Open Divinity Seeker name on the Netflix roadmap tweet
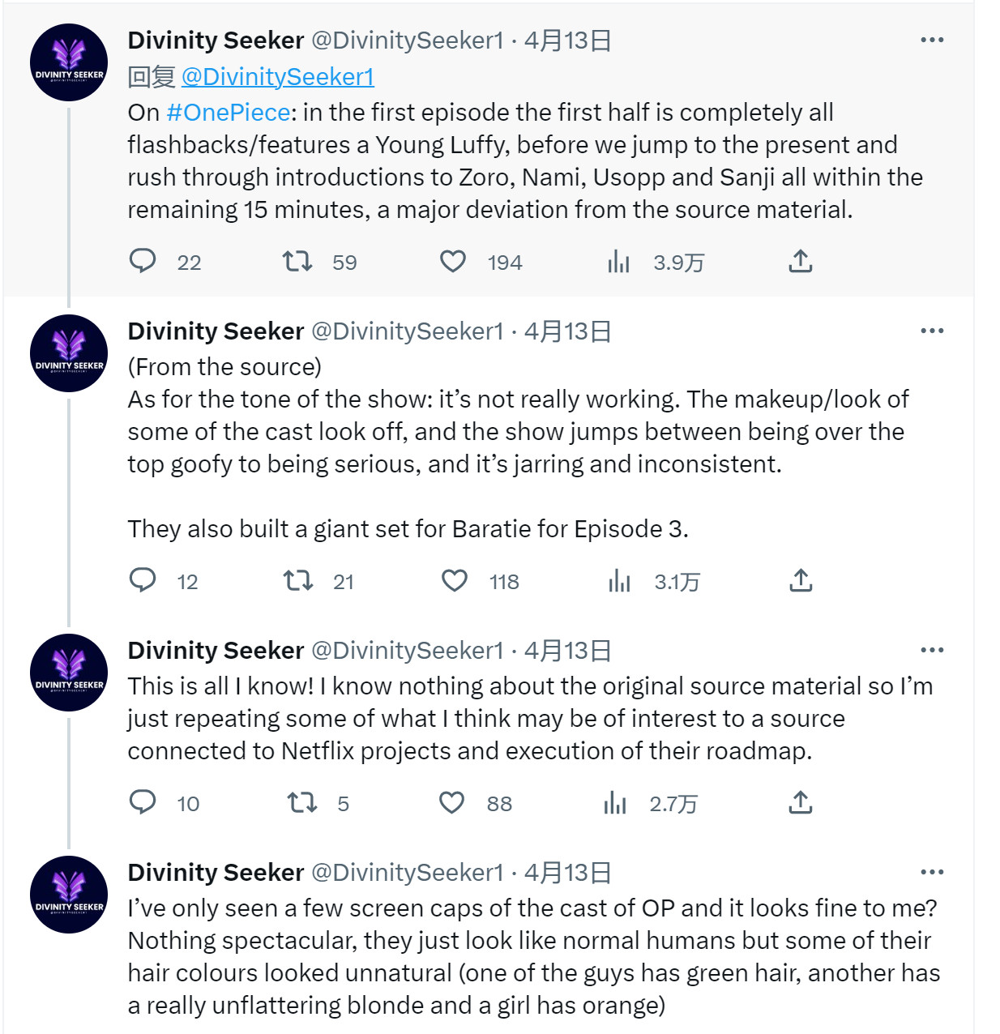1000x1034 pixels. click(216, 650)
